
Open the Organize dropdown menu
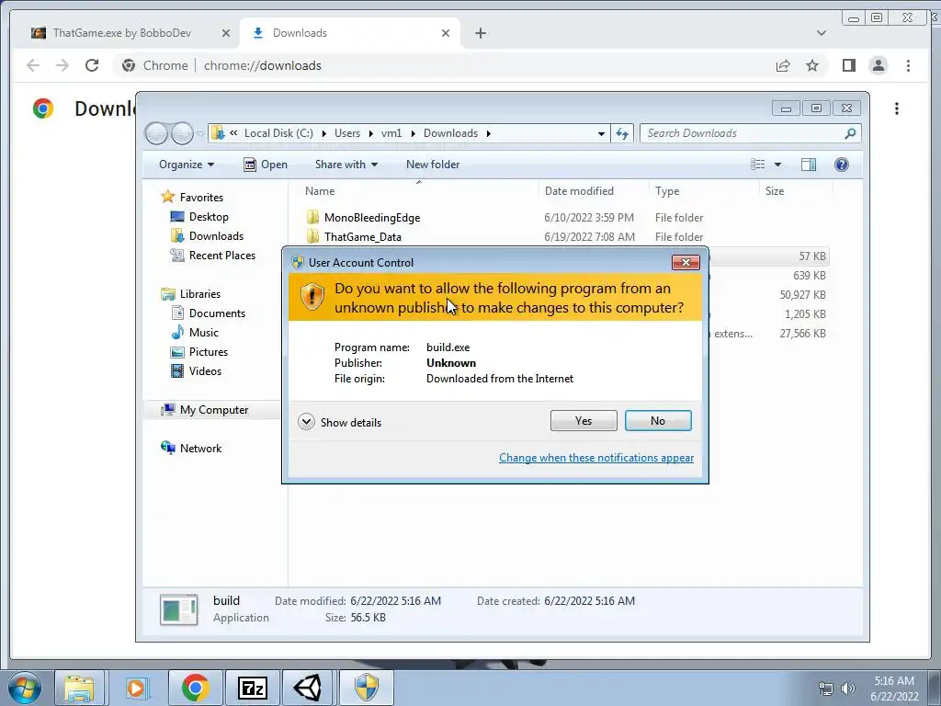186,165
